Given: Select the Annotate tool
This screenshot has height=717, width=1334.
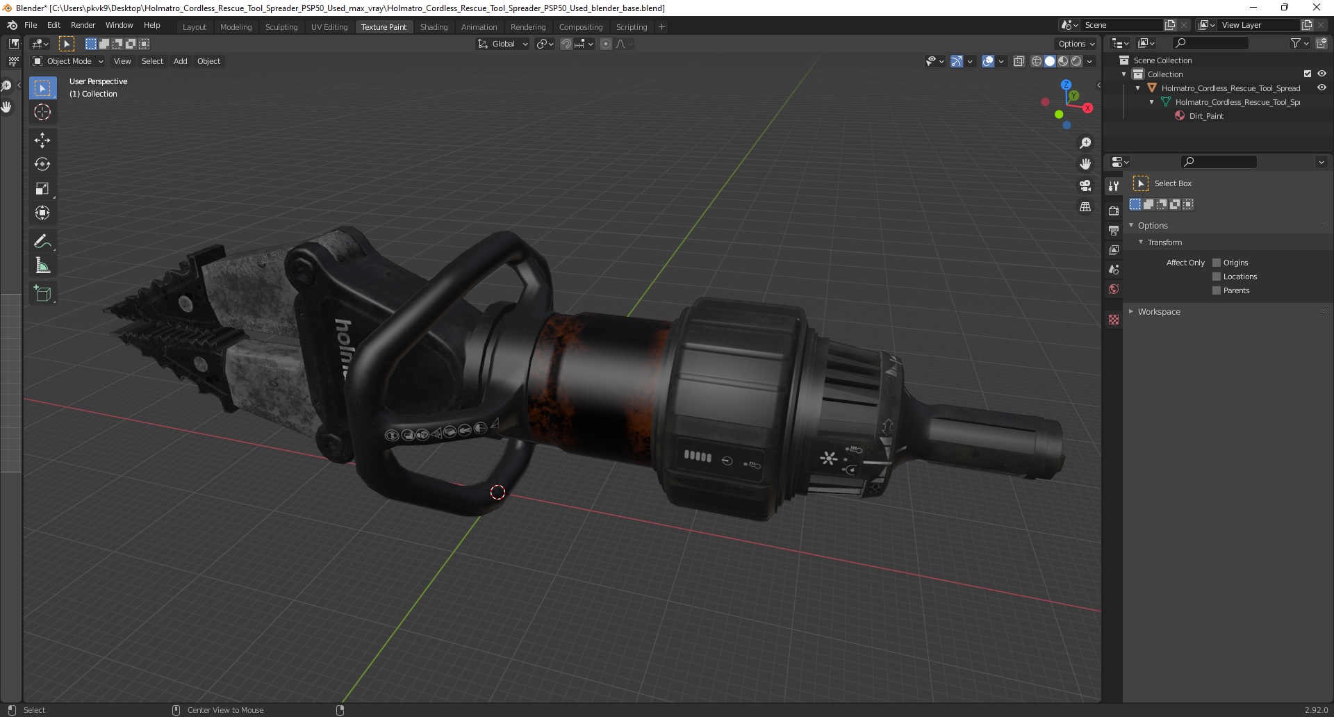Looking at the screenshot, I should (x=42, y=242).
